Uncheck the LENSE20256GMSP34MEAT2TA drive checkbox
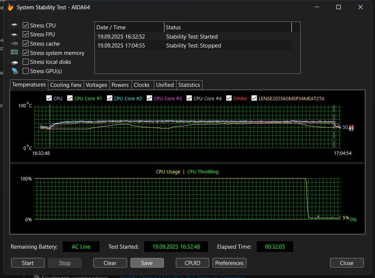Image resolution: width=375 pixels, height=278 pixels. pyautogui.click(x=254, y=98)
